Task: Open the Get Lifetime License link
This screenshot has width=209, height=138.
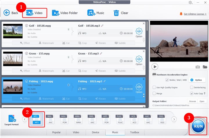Action: point(195,14)
